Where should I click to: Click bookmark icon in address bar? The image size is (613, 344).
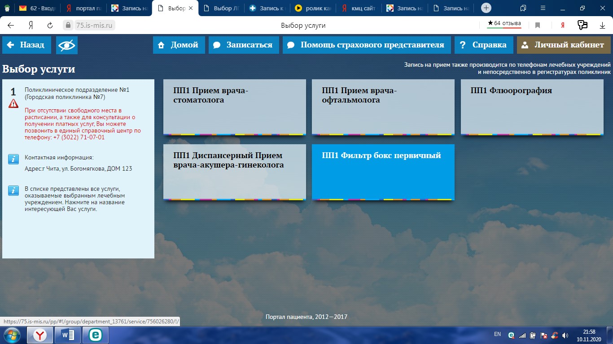tap(537, 26)
